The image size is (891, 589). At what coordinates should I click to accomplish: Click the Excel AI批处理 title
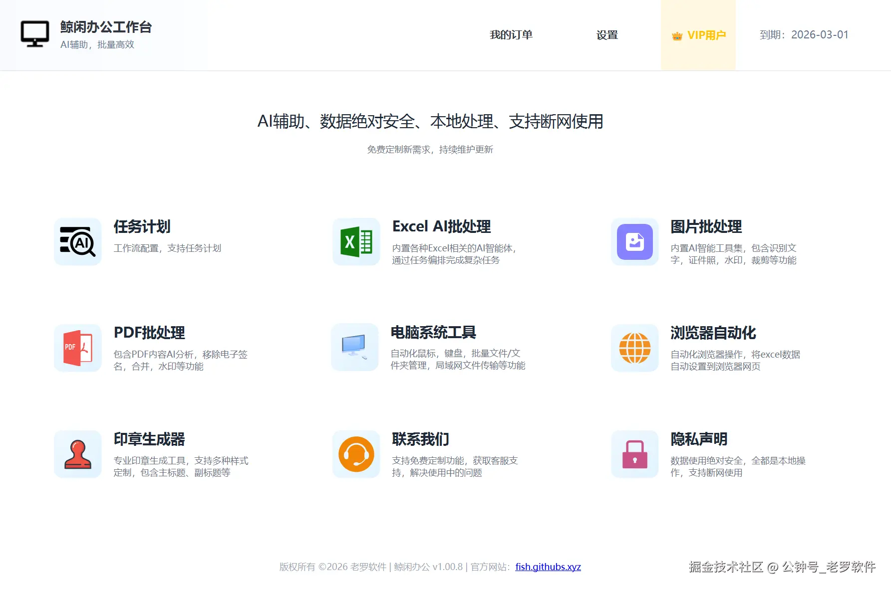click(442, 226)
